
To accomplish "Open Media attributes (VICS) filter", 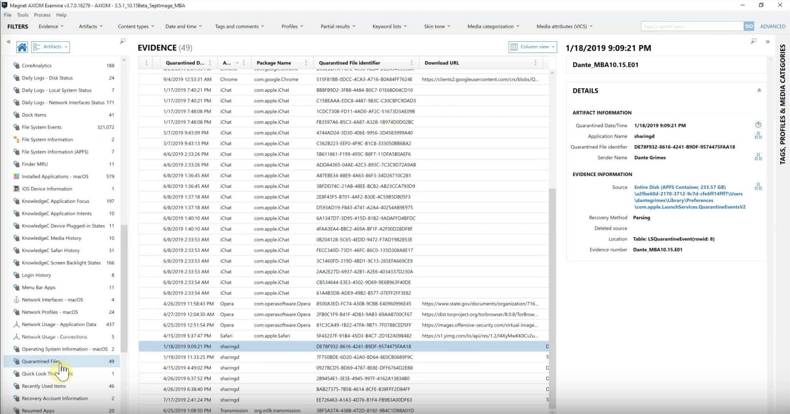I will click(564, 26).
